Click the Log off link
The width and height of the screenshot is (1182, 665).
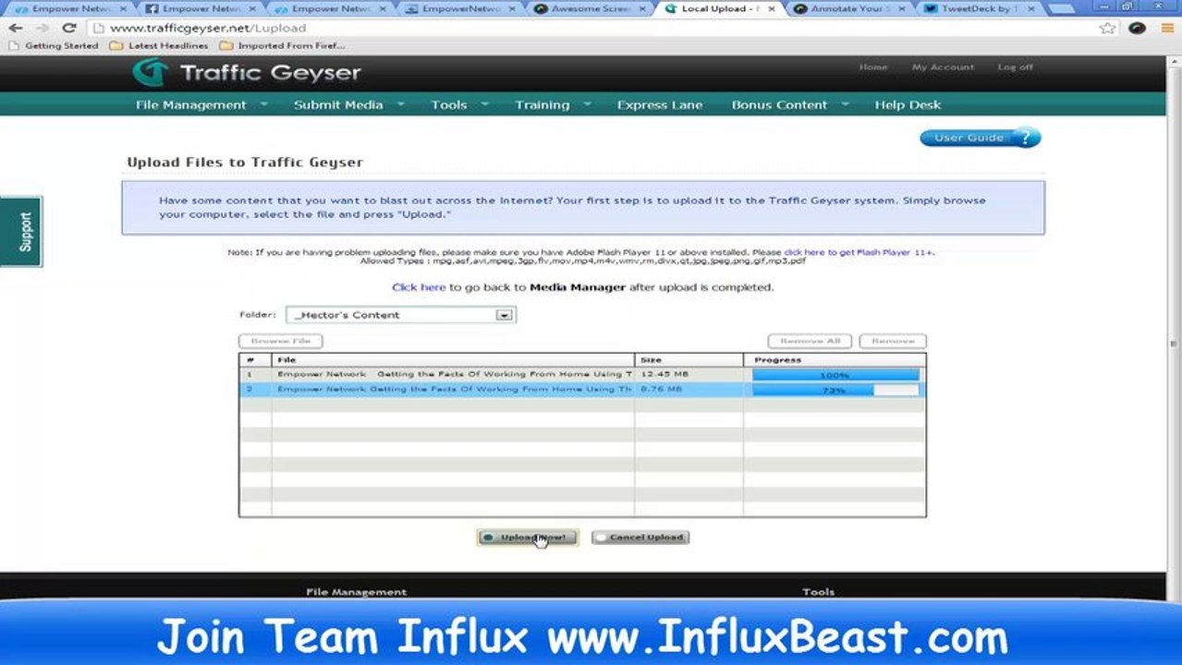[x=1015, y=67]
